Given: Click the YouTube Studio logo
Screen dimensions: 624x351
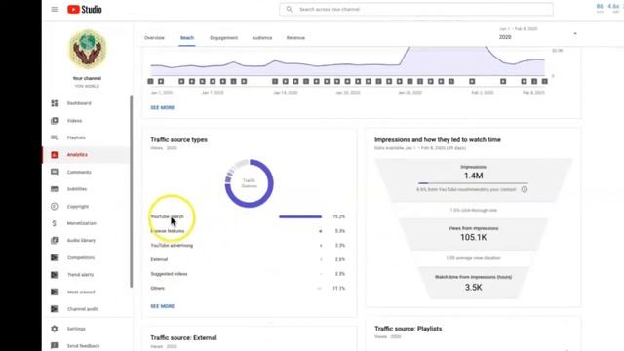Looking at the screenshot, I should [x=85, y=9].
